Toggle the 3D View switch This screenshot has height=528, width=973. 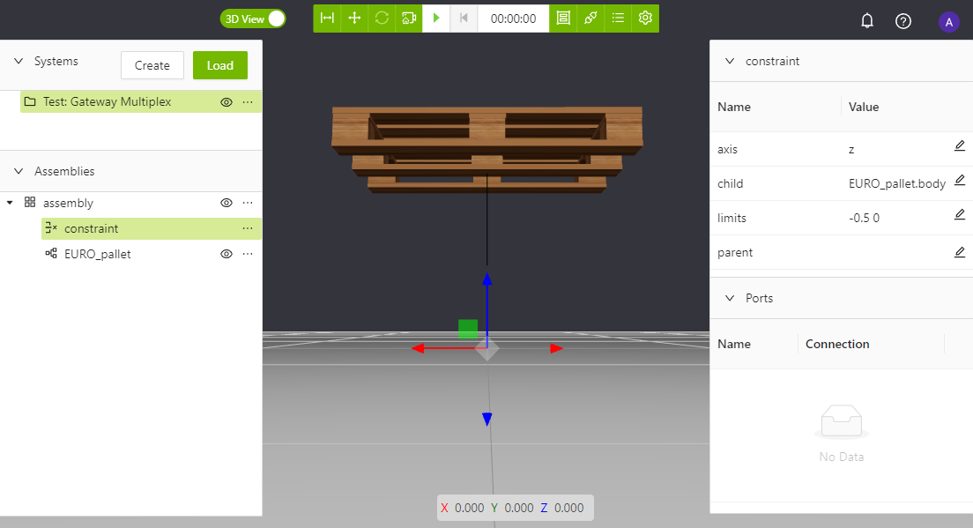coord(253,19)
